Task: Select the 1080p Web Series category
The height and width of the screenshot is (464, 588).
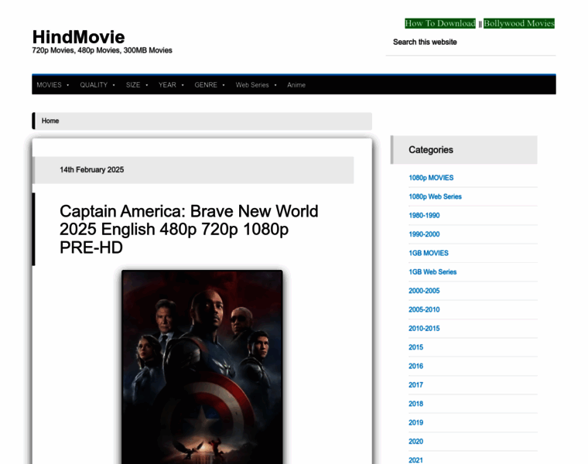Action: click(435, 196)
